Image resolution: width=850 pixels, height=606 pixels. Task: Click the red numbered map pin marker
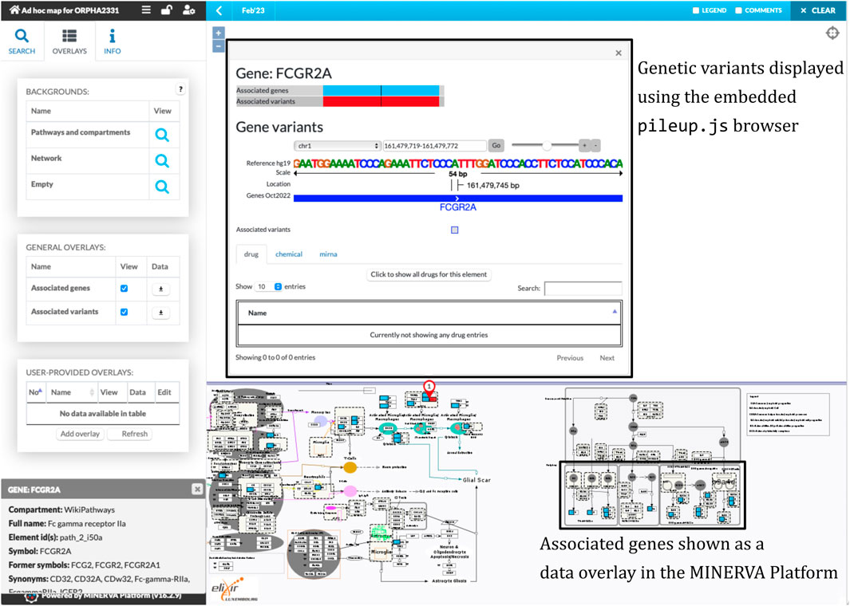pyautogui.click(x=429, y=388)
